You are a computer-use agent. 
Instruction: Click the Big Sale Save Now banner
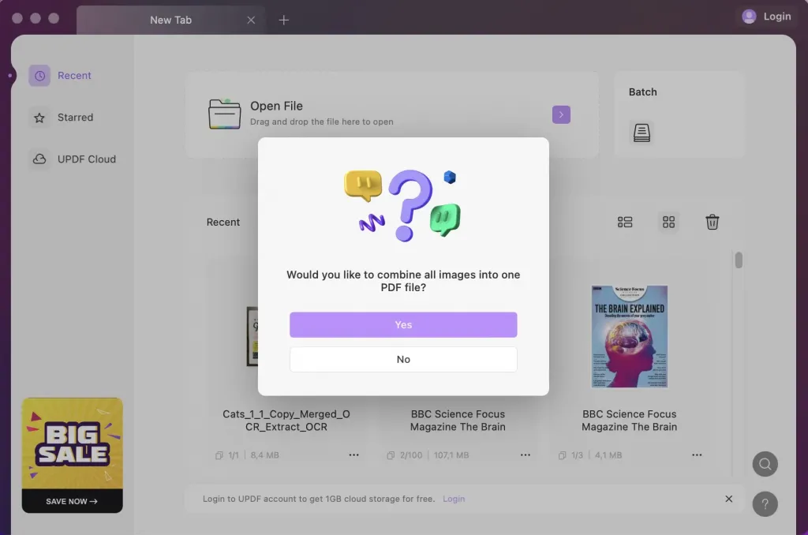click(x=72, y=455)
